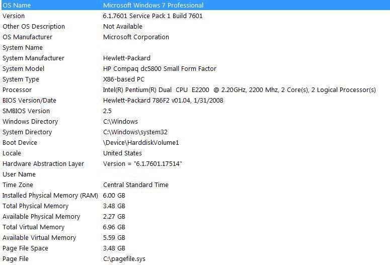Image resolution: width=390 pixels, height=265 pixels.
Task: Click the '6.00 GB' installed memory value
Action: coord(114,196)
